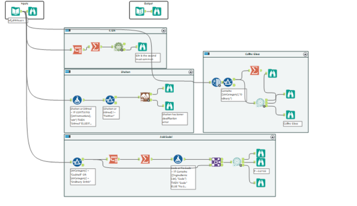Select the Gin is the second most common annotation
Viewport: 357px width, 206px height.
[x=148, y=57]
